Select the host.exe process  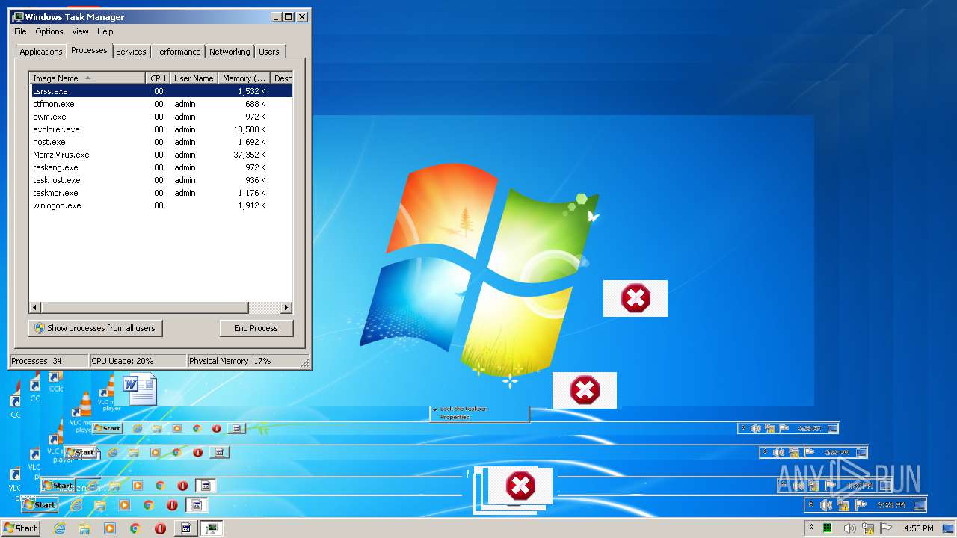point(161,142)
